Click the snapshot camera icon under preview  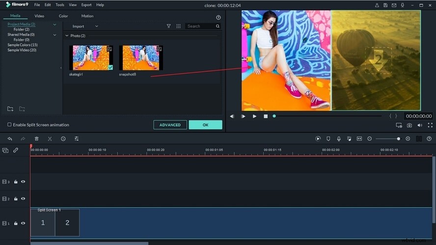[x=409, y=125]
